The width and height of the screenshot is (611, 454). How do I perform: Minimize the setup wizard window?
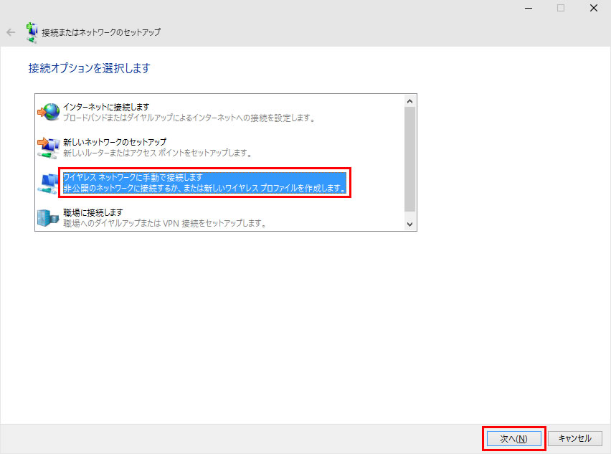529,8
